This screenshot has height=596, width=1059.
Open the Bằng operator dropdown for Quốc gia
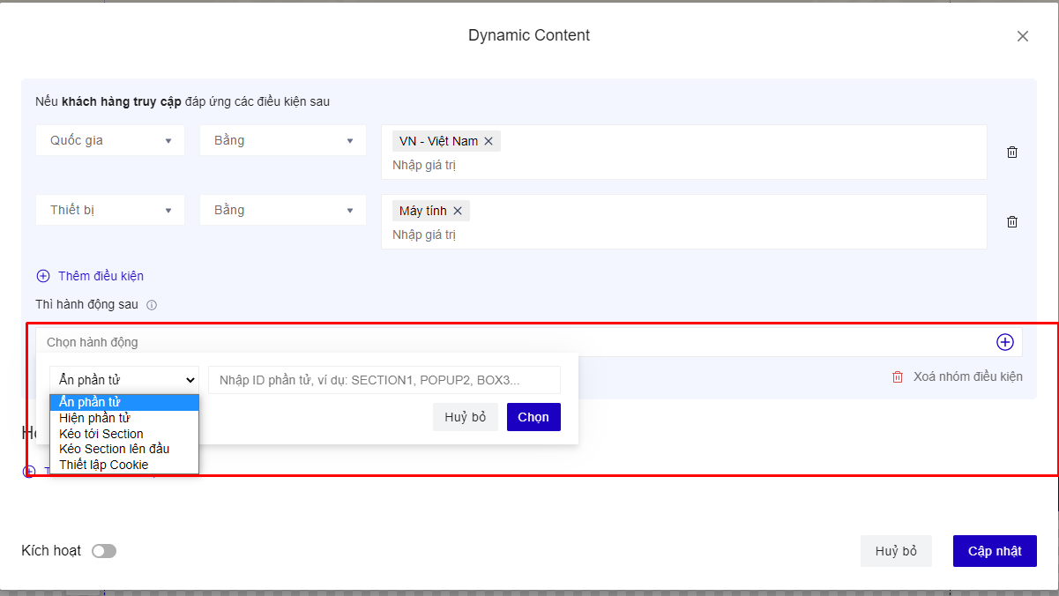pos(282,140)
